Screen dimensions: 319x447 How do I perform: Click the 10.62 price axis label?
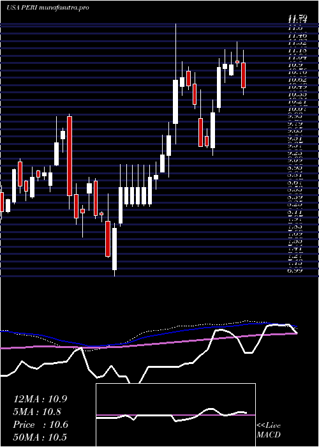point(298,80)
